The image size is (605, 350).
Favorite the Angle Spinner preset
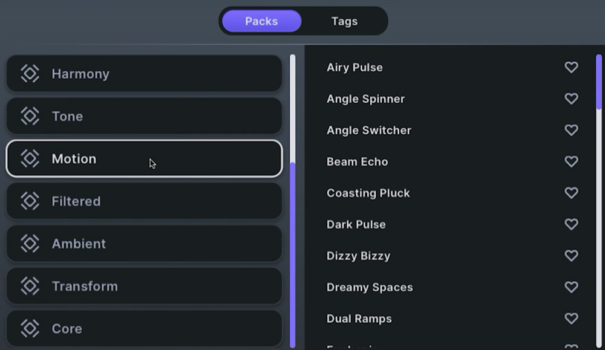click(571, 99)
